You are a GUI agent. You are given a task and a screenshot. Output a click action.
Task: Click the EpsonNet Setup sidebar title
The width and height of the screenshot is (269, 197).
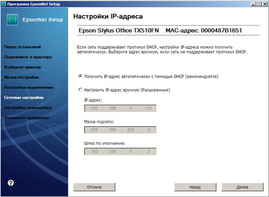43,20
